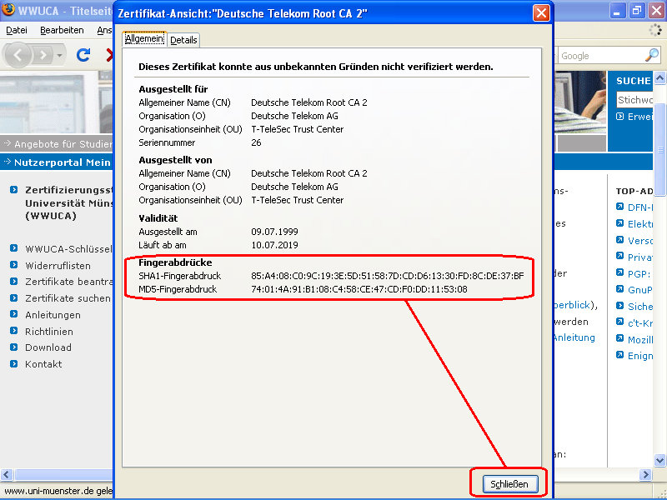Image resolution: width=667 pixels, height=500 pixels.
Task: Click the Forward arrow button
Action: (43, 55)
